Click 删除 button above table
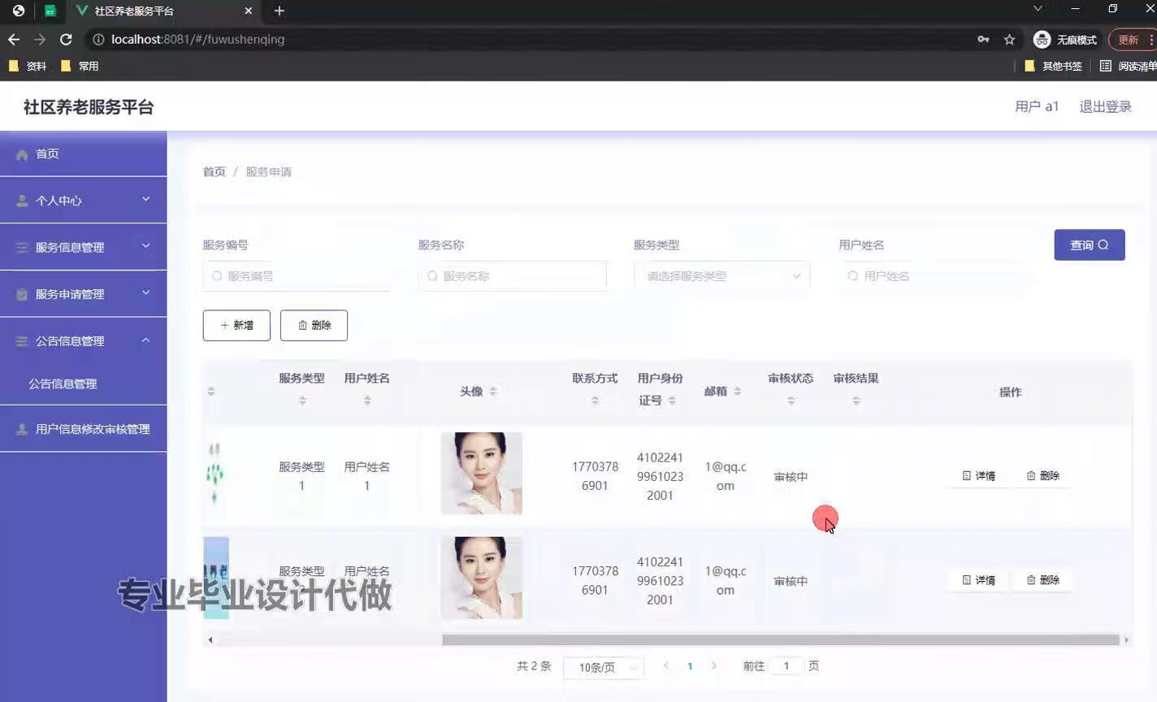The height and width of the screenshot is (702, 1157). [314, 325]
